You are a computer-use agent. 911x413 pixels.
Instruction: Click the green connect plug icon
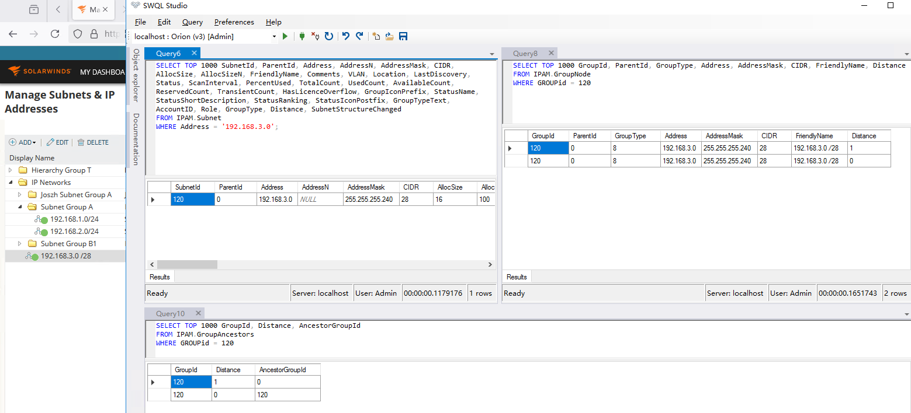point(302,36)
